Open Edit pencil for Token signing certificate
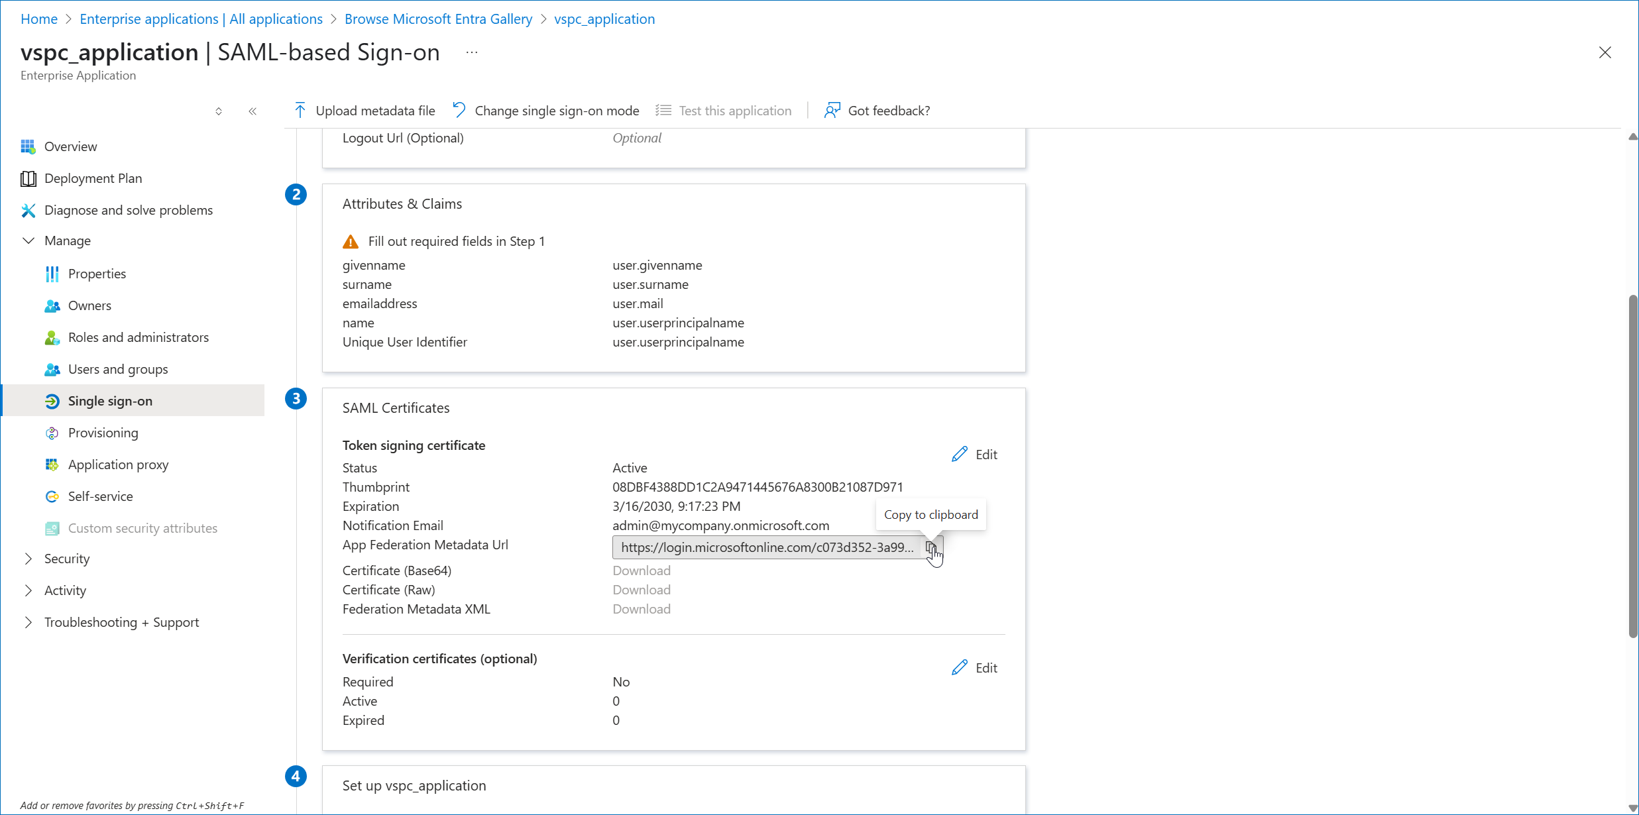The image size is (1639, 815). (x=960, y=454)
